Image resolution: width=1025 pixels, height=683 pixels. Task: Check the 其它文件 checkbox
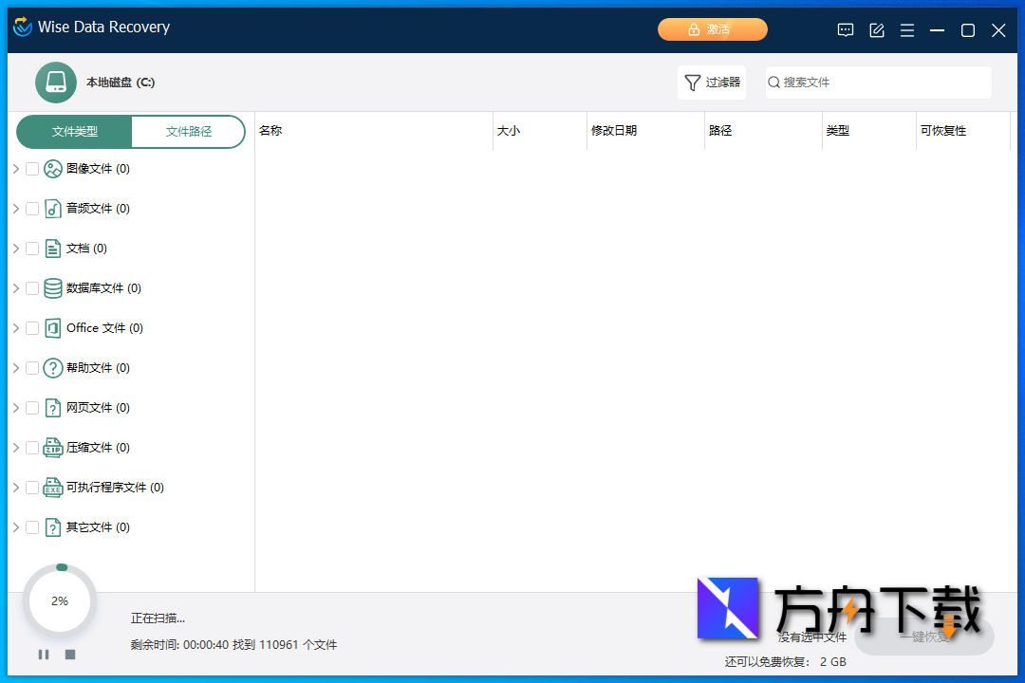click(x=31, y=526)
